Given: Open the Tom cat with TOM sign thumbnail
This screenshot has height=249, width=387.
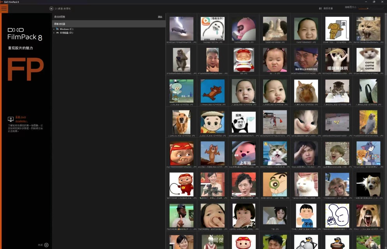Looking at the screenshot, I should pyautogui.click(x=368, y=153).
